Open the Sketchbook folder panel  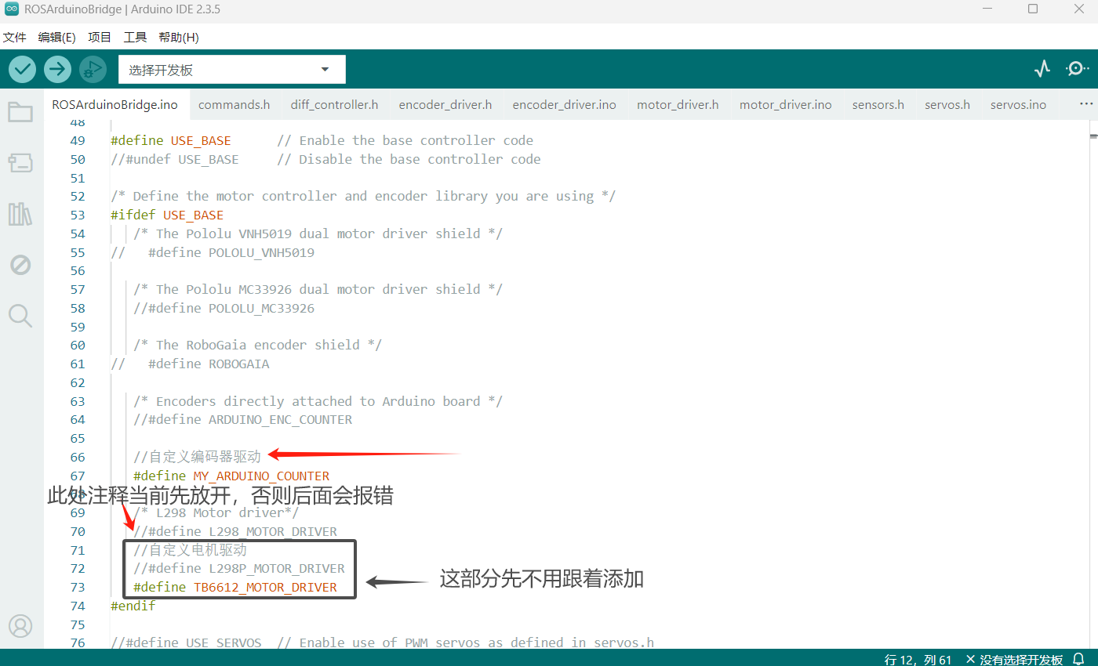pyautogui.click(x=20, y=113)
